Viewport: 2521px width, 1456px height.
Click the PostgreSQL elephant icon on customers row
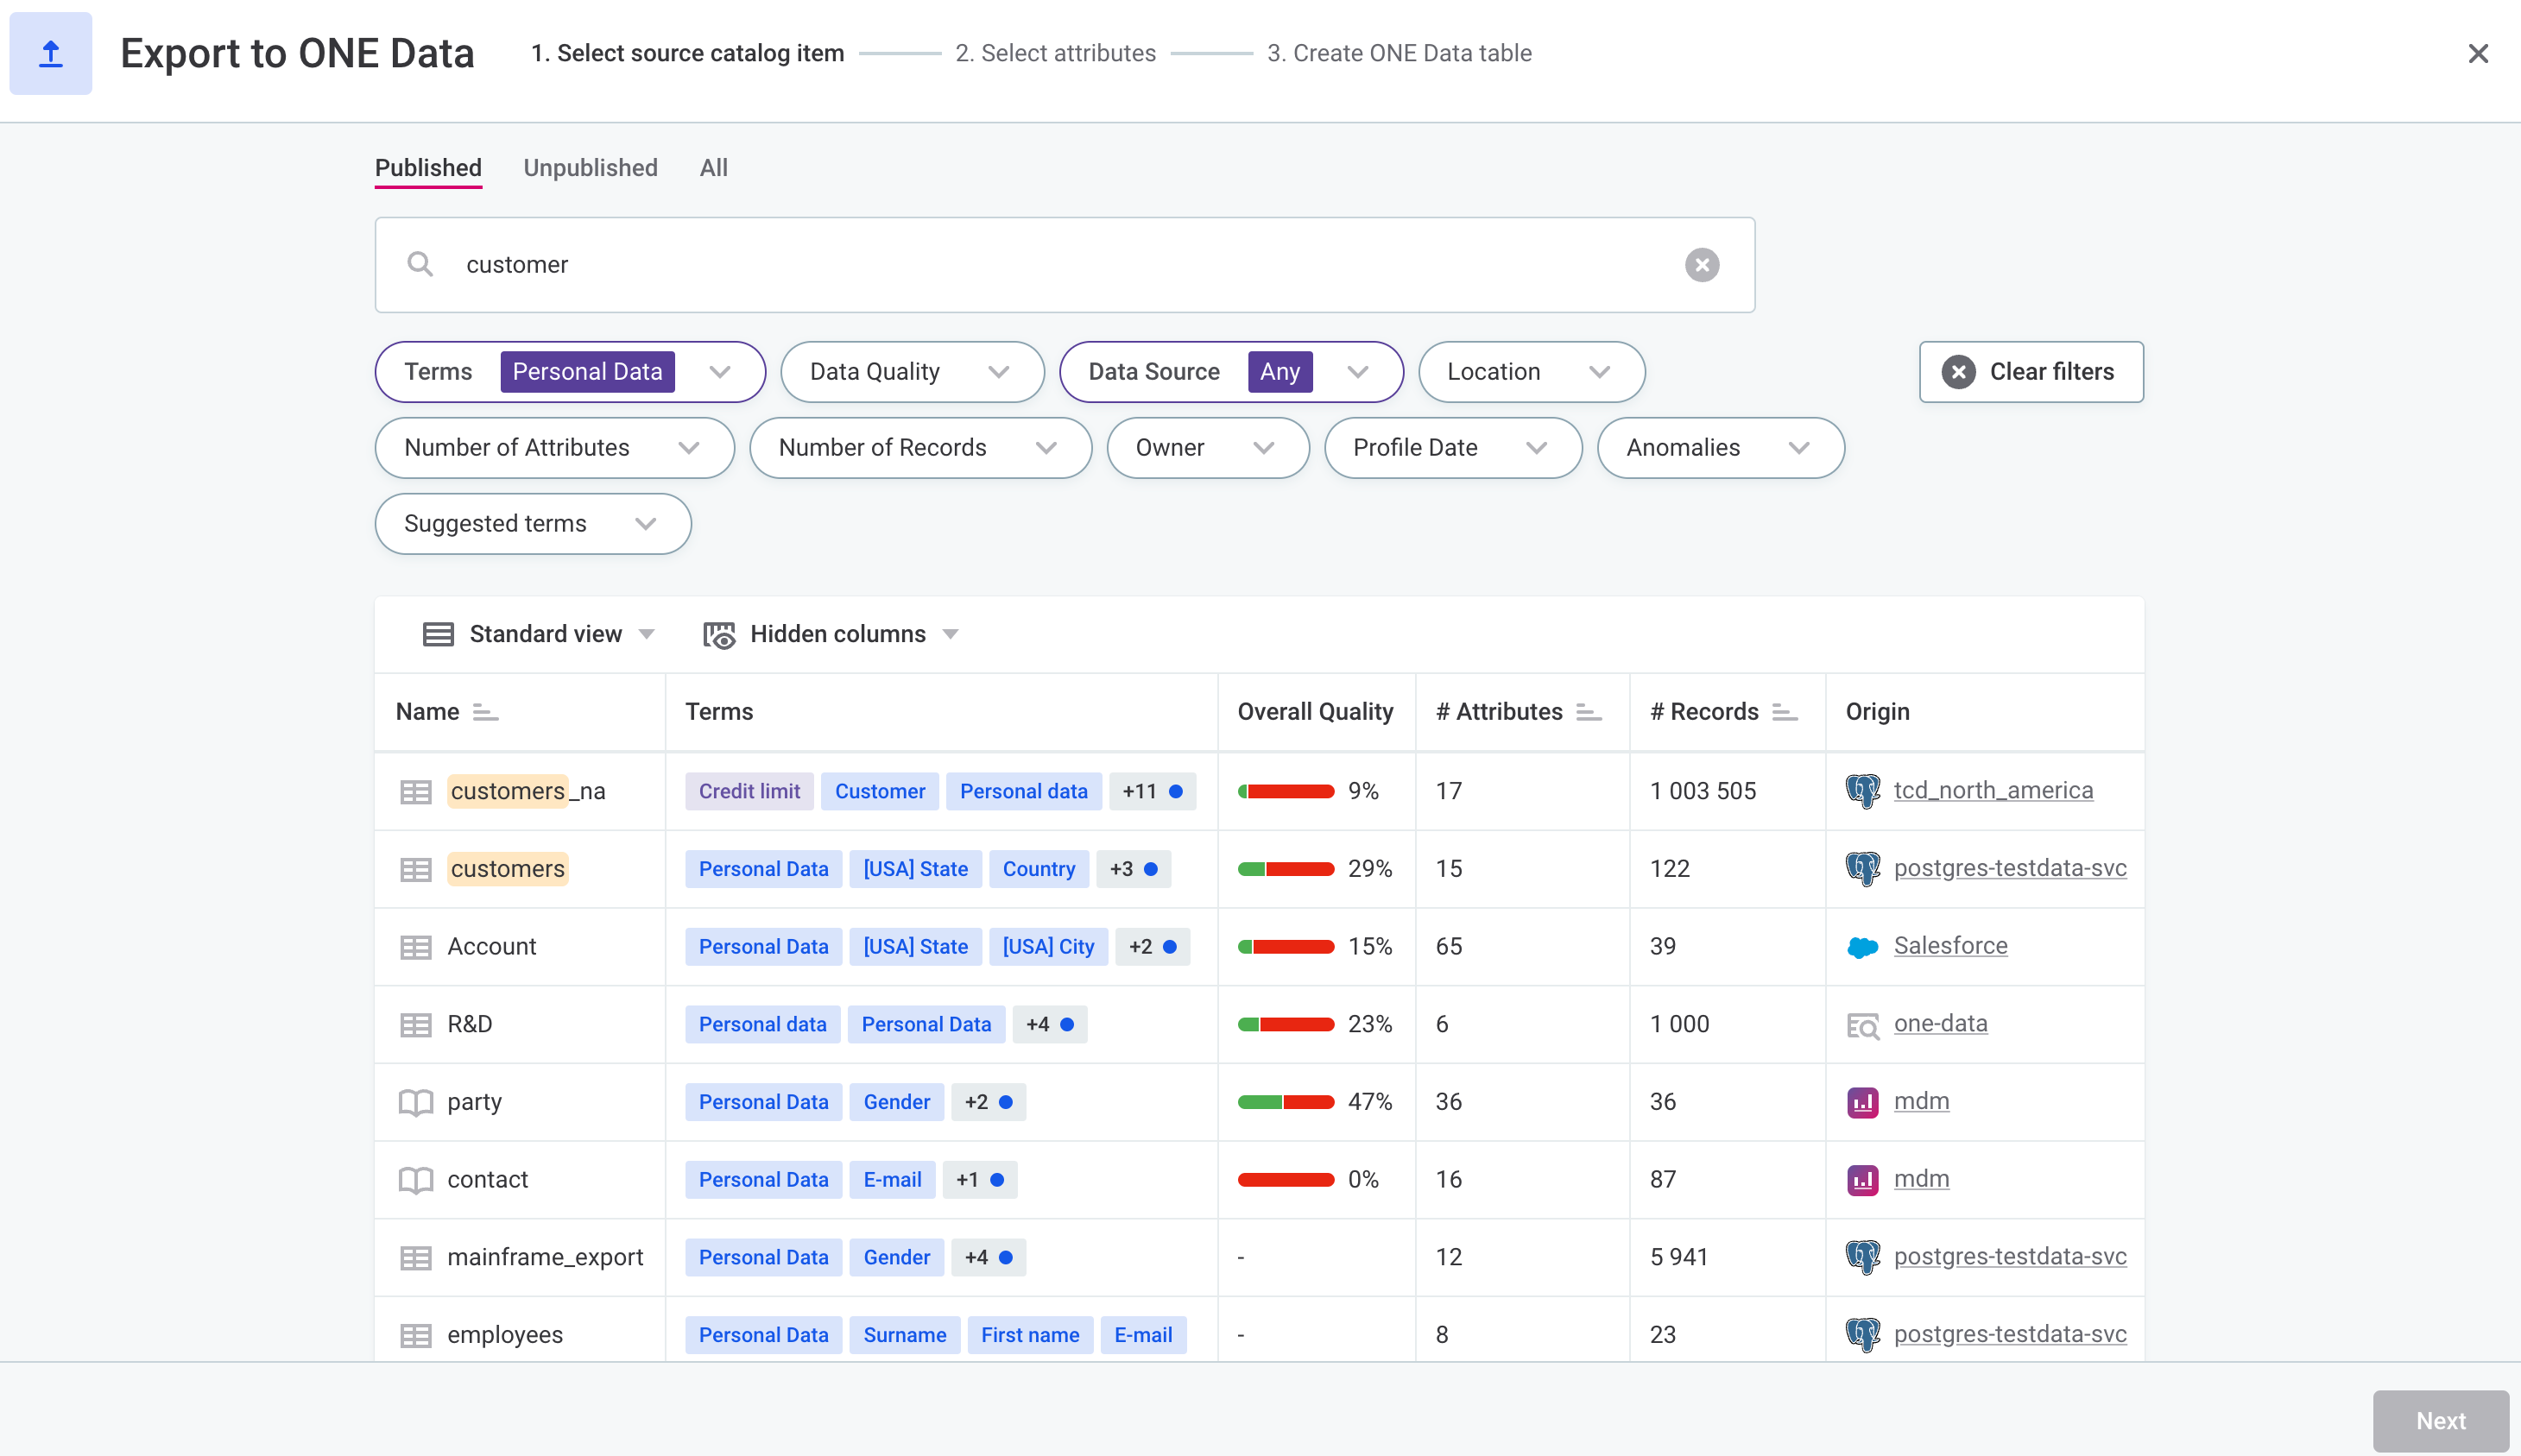1864,868
